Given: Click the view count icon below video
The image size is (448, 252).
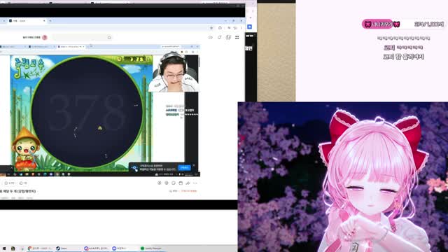Looking at the screenshot, I should (x=6, y=183).
